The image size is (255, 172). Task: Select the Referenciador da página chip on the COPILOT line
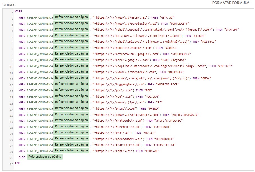coord(71,65)
